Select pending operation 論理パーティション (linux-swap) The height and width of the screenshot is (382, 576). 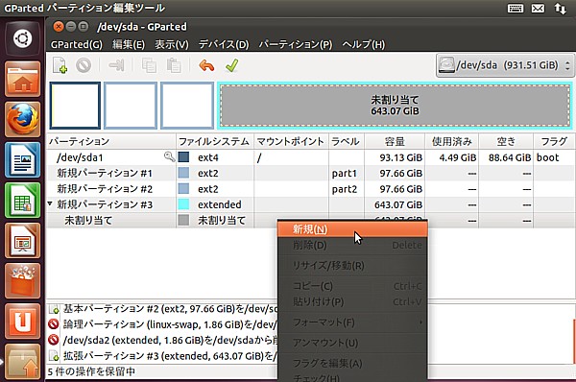[163, 324]
